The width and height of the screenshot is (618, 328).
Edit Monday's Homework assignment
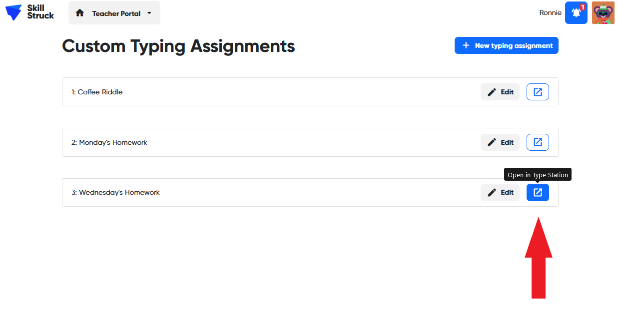pyautogui.click(x=500, y=142)
